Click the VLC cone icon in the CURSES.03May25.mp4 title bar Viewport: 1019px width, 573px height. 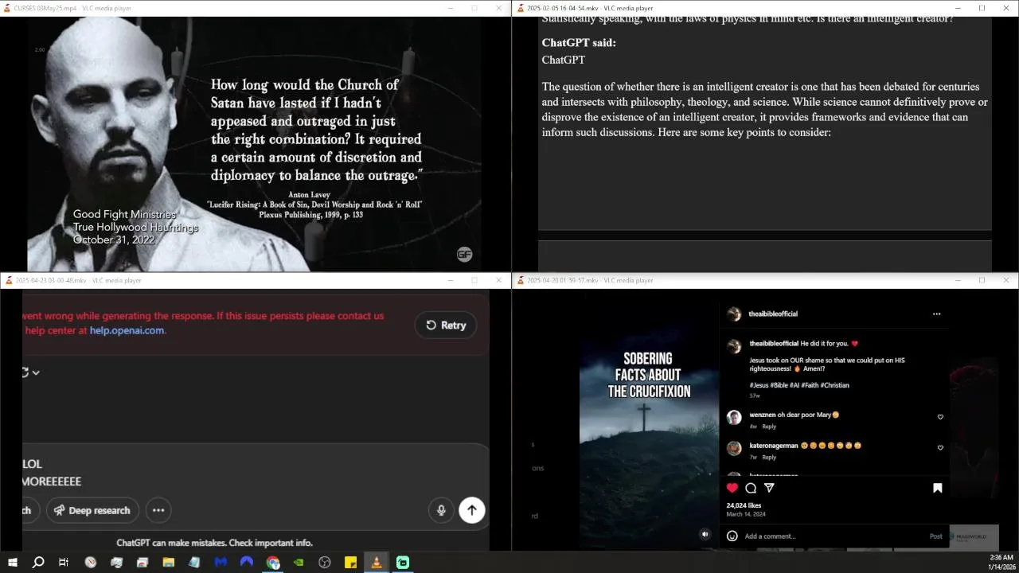tap(8, 8)
